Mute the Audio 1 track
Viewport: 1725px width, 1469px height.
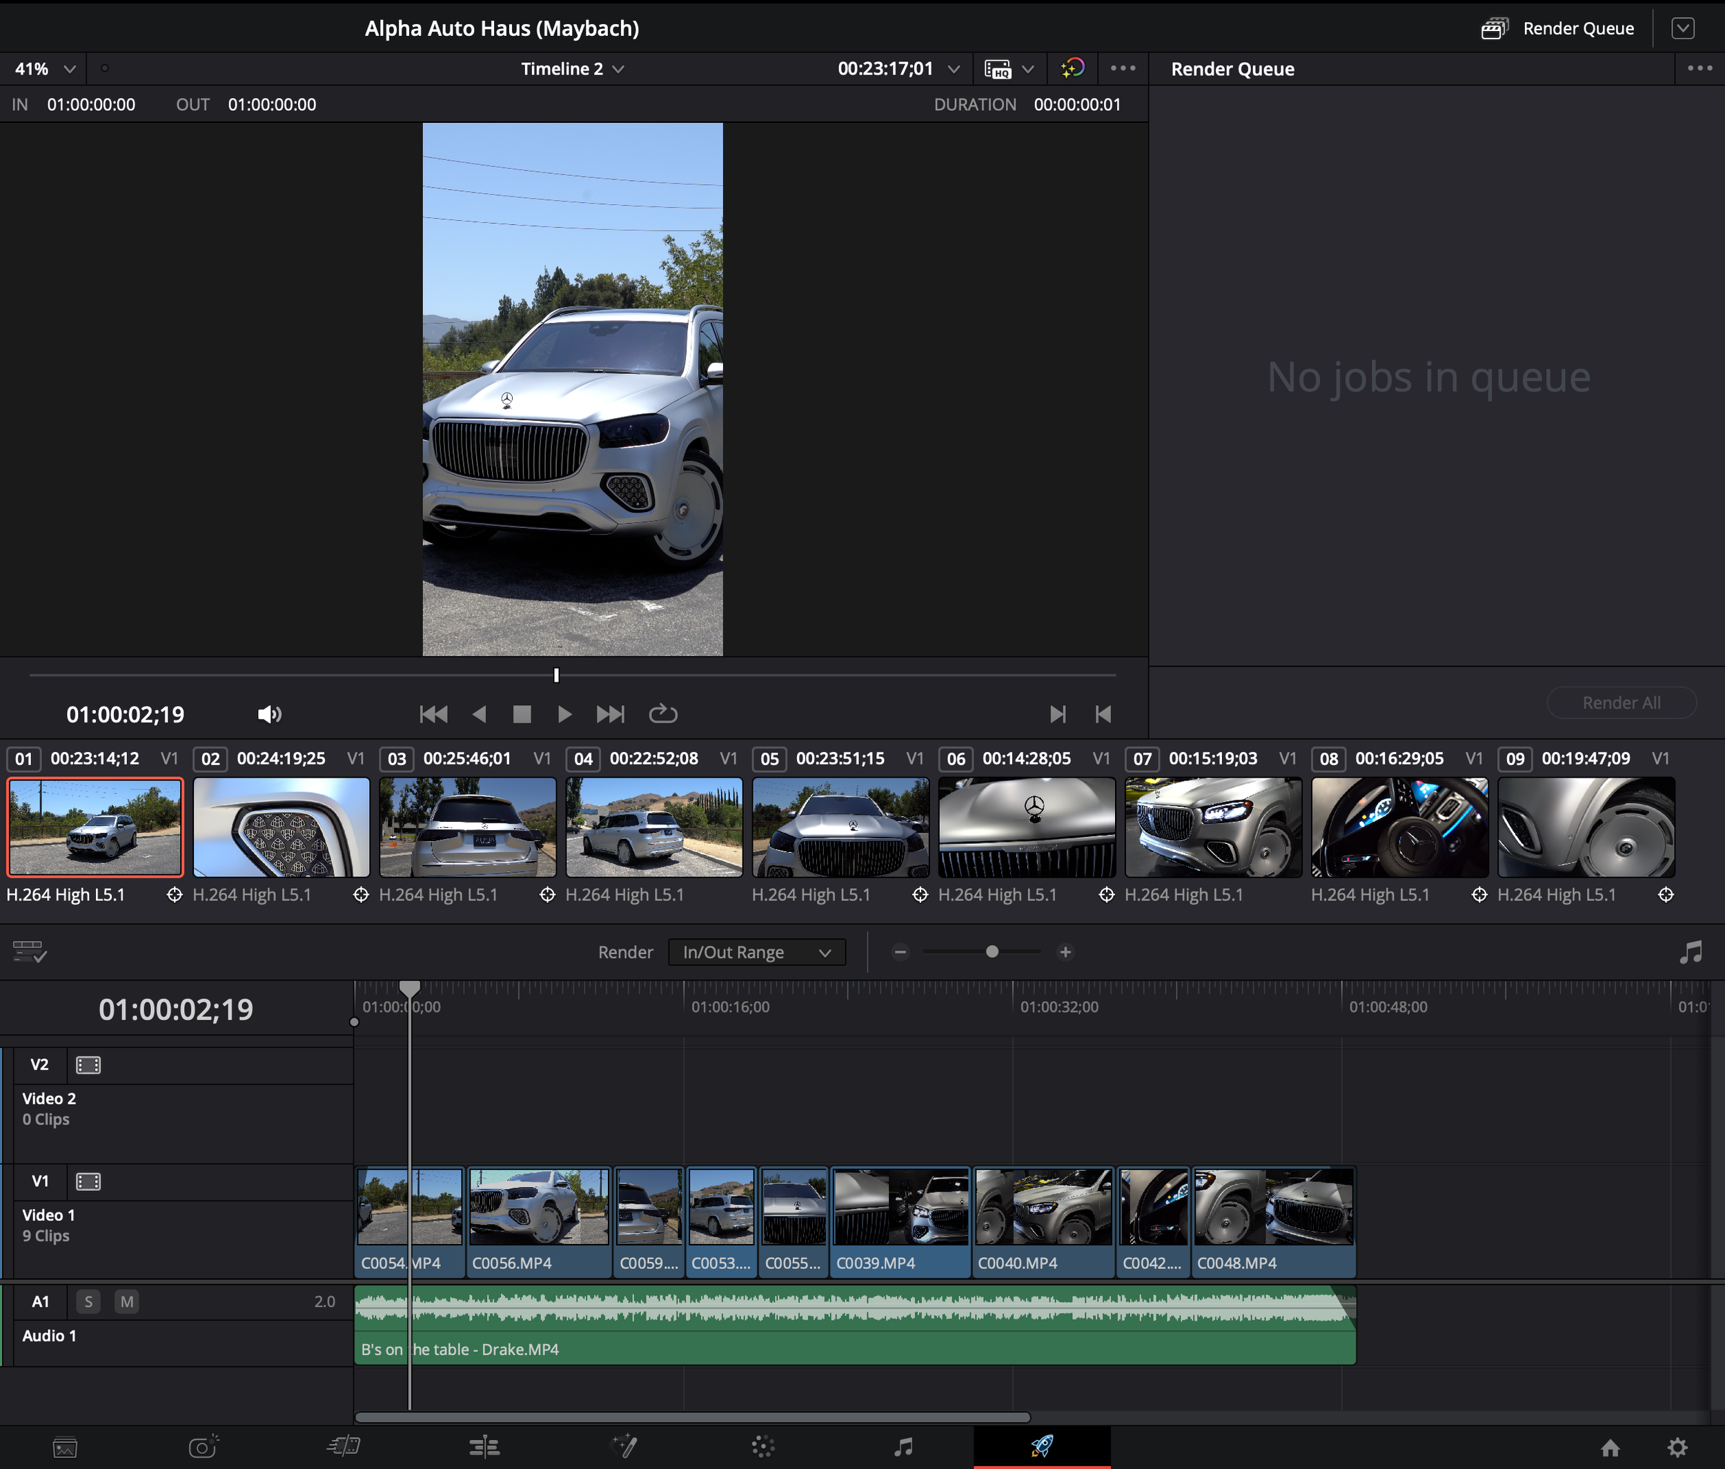126,1302
